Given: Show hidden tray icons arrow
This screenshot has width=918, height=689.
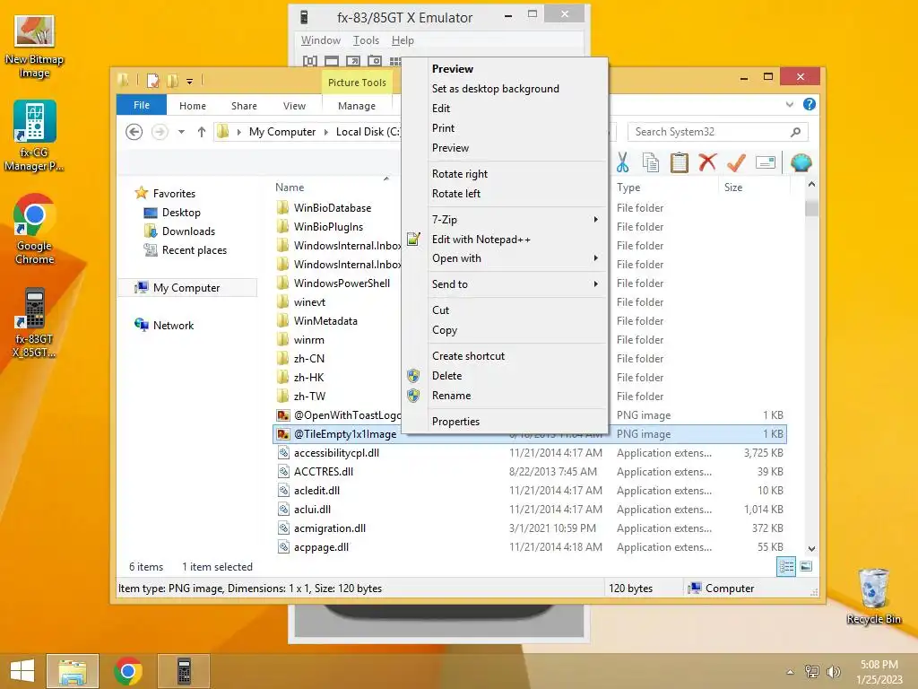Looking at the screenshot, I should point(790,672).
